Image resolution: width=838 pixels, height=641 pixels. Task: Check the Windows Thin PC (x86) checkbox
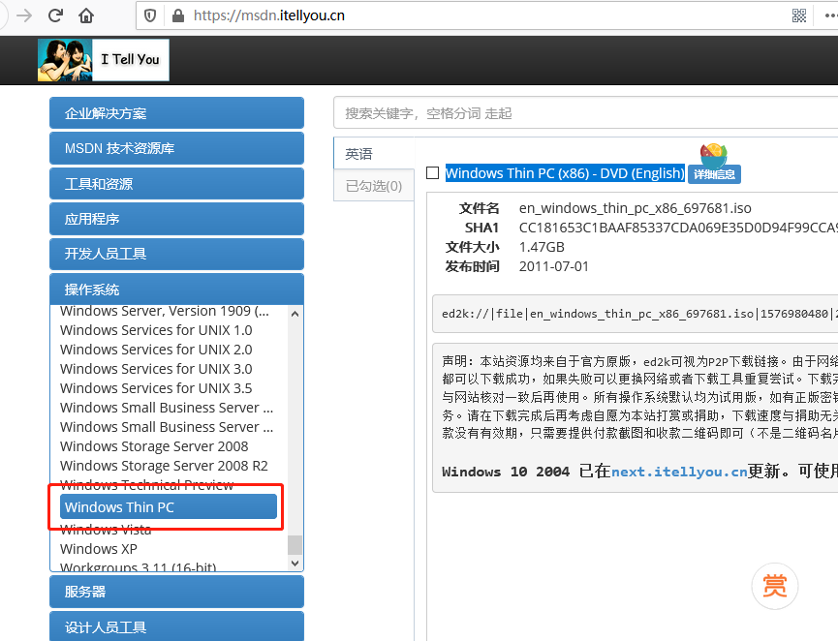click(433, 173)
